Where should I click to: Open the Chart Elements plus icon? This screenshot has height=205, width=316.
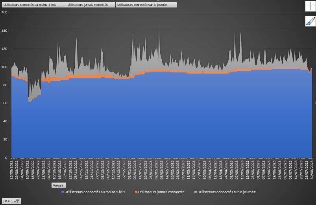coord(310,7)
